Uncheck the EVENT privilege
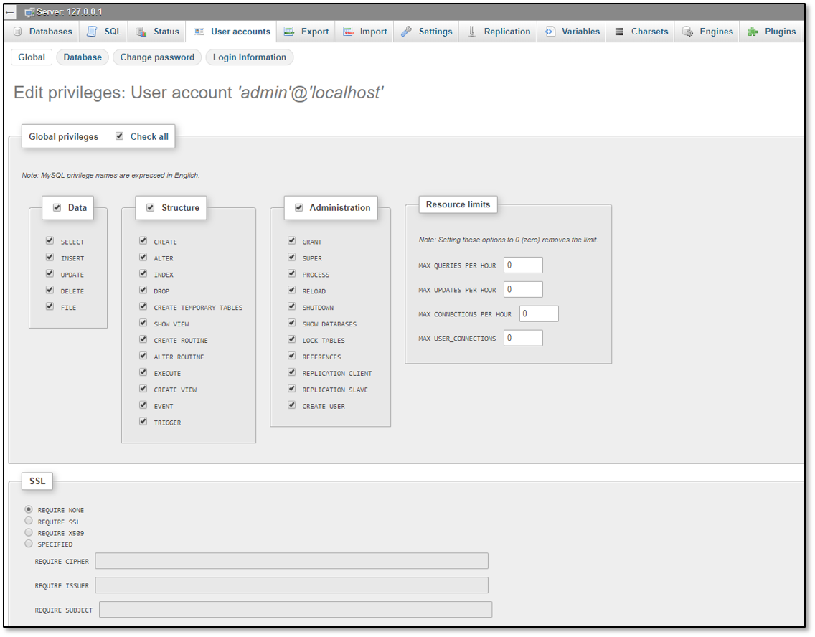 click(143, 405)
